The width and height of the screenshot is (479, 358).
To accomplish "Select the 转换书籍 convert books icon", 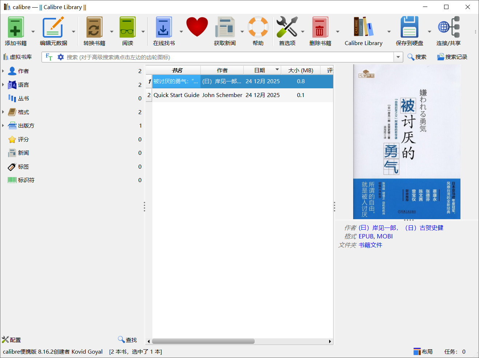I will point(95,27).
